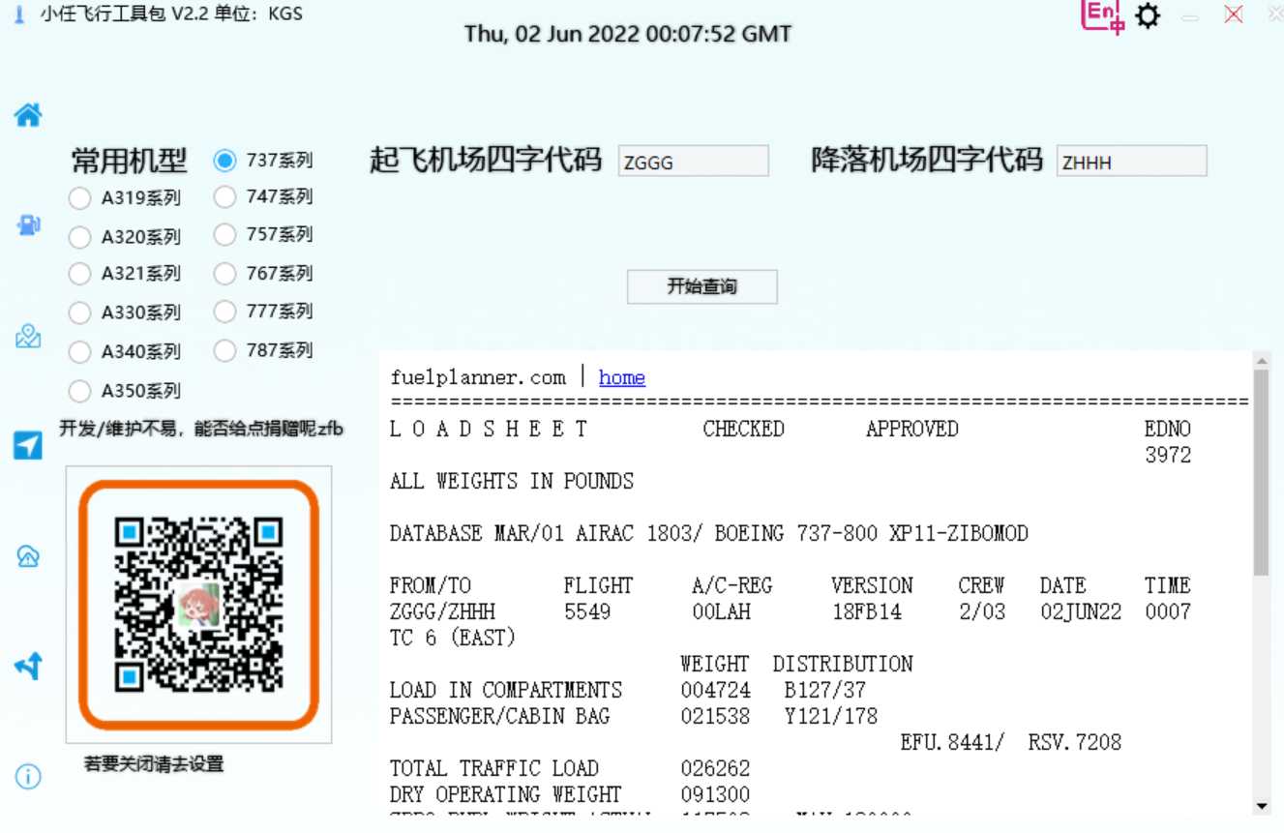Click the date and time header text
Viewport: 1284px width, 833px height.
coord(628,34)
